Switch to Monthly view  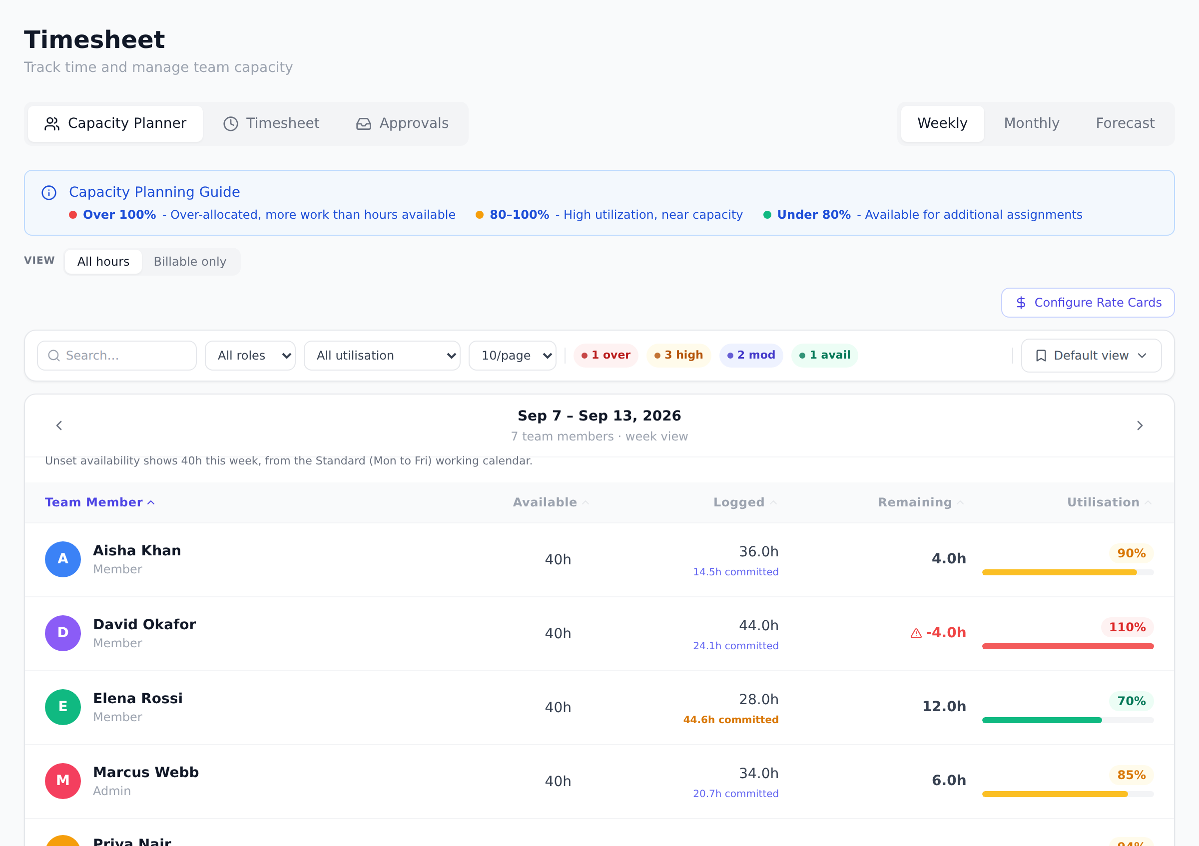point(1031,124)
